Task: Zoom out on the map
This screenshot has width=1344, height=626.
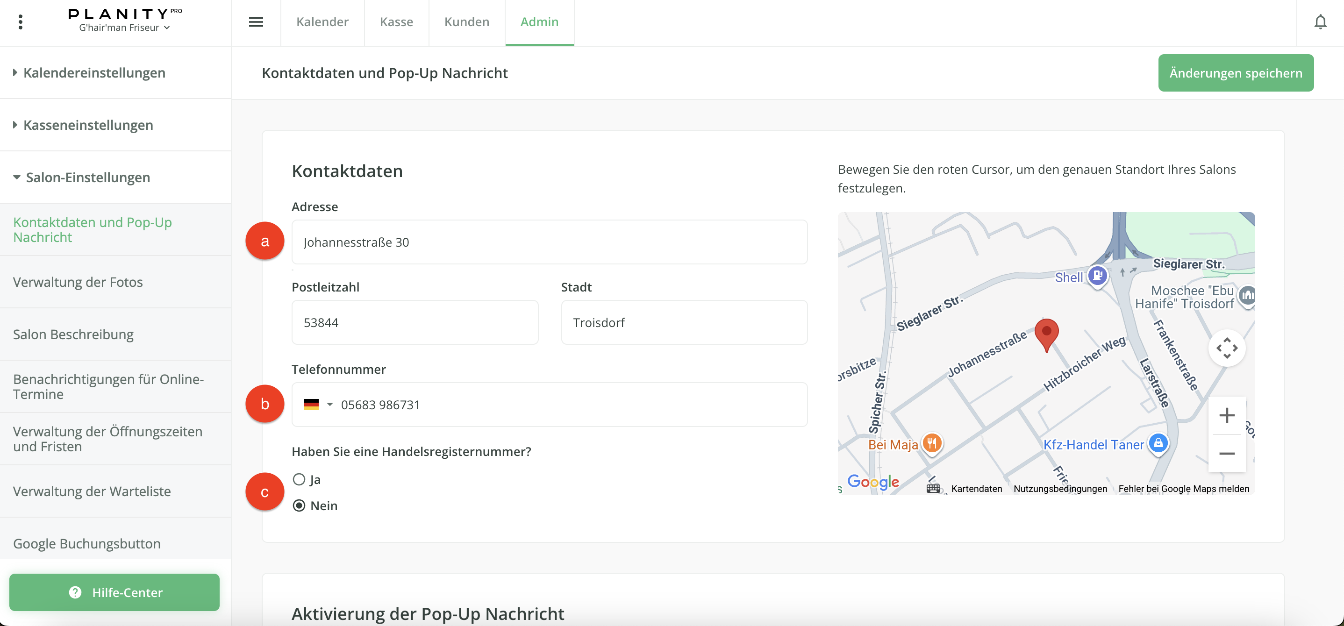Action: pos(1227,453)
